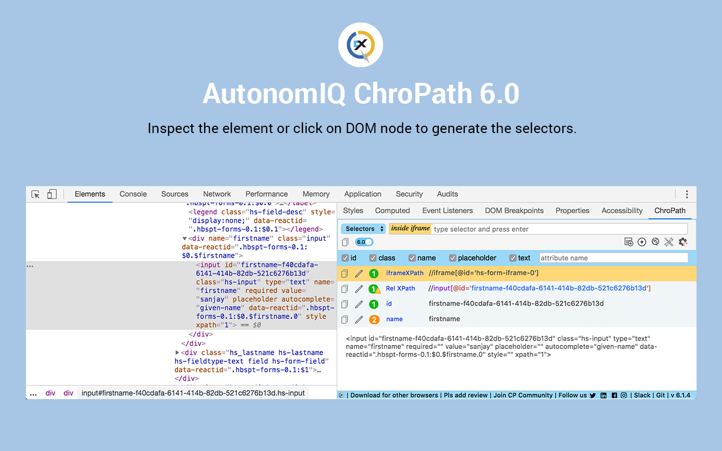Screen dimensions: 722x451
Task: Switch to the Styles pane tab
Action: pyautogui.click(x=353, y=211)
